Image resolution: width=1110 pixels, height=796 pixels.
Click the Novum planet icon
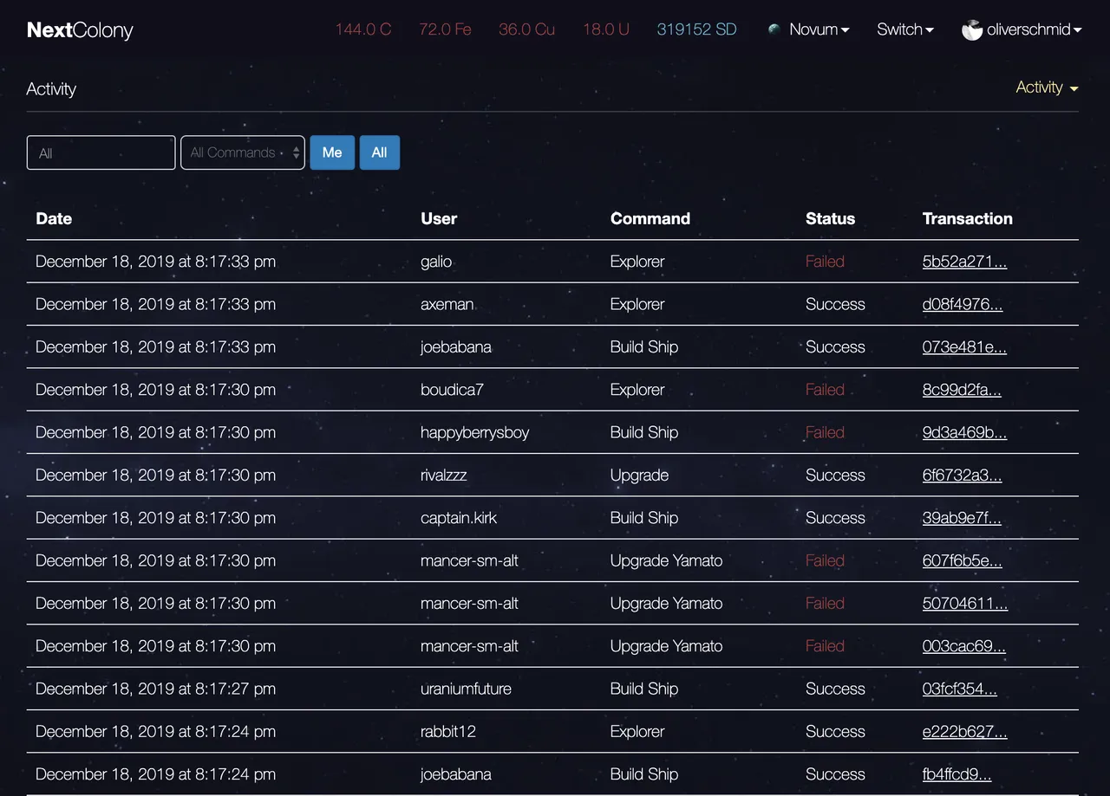(x=774, y=29)
